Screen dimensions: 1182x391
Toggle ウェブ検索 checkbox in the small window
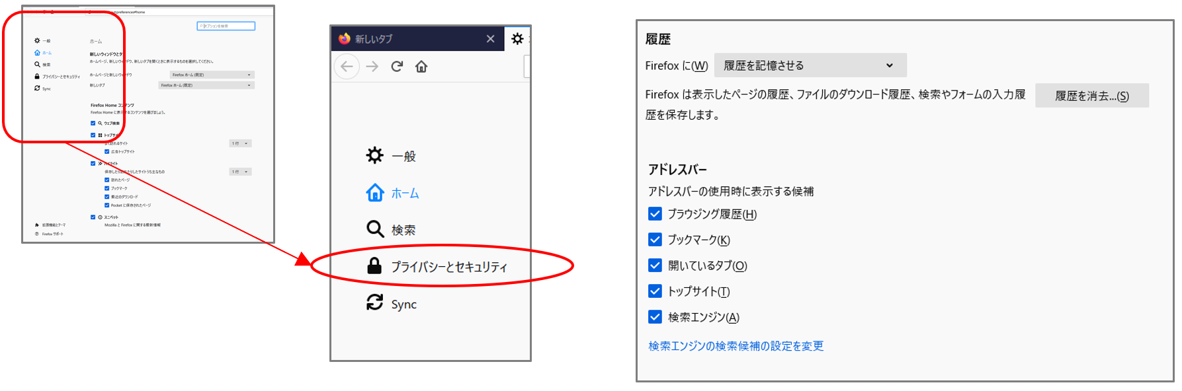click(x=93, y=123)
